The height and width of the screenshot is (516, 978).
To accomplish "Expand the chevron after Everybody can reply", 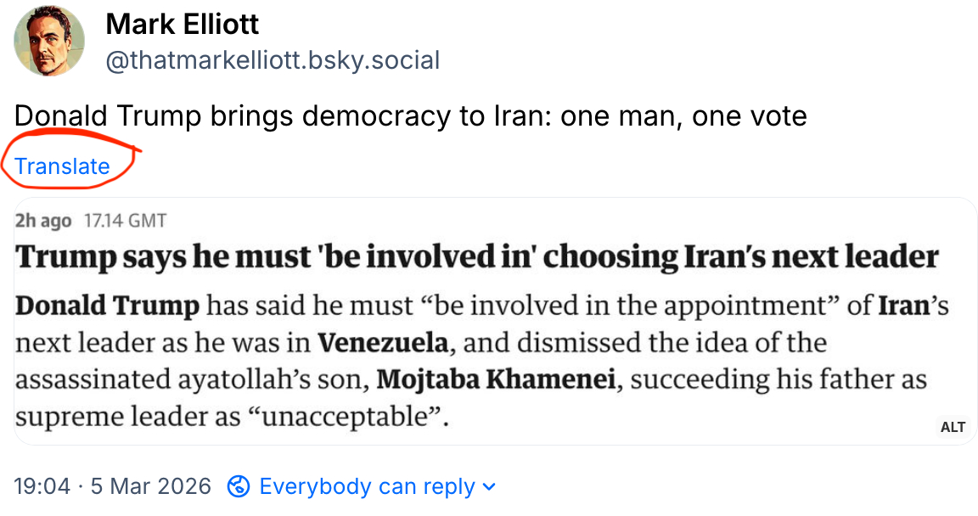I will [488, 487].
